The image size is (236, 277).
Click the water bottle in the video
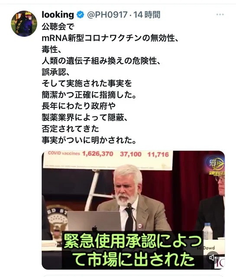pyautogui.click(x=207, y=231)
